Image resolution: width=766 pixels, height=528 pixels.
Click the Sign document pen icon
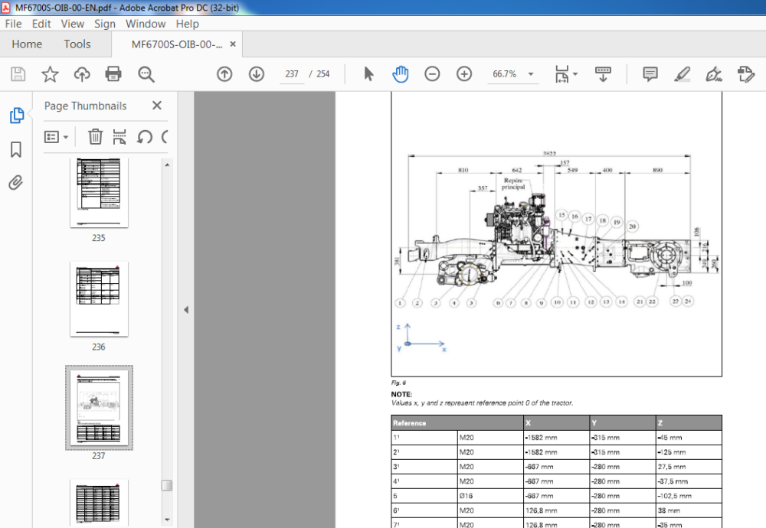(x=714, y=74)
